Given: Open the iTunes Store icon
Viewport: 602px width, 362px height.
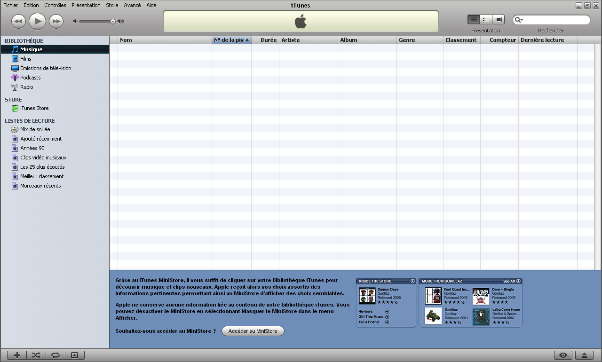Looking at the screenshot, I should click(x=15, y=108).
